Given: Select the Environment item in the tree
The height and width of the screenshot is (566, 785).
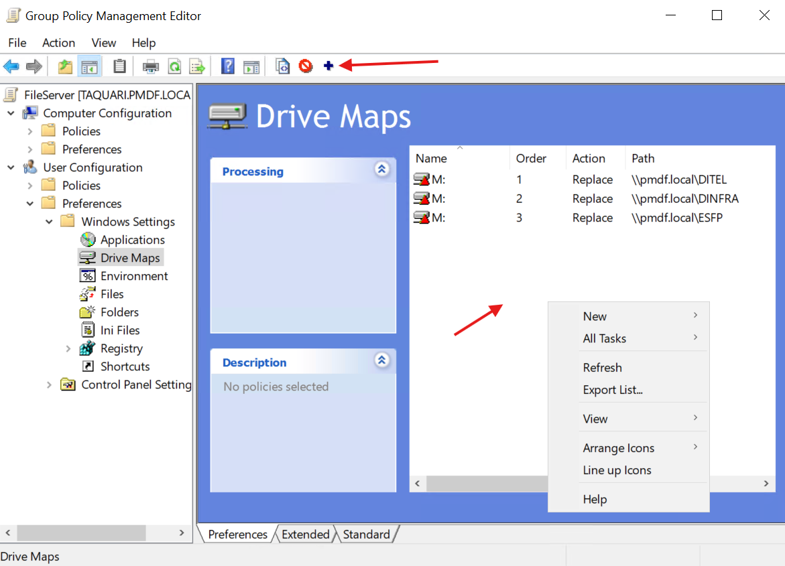Looking at the screenshot, I should (134, 276).
